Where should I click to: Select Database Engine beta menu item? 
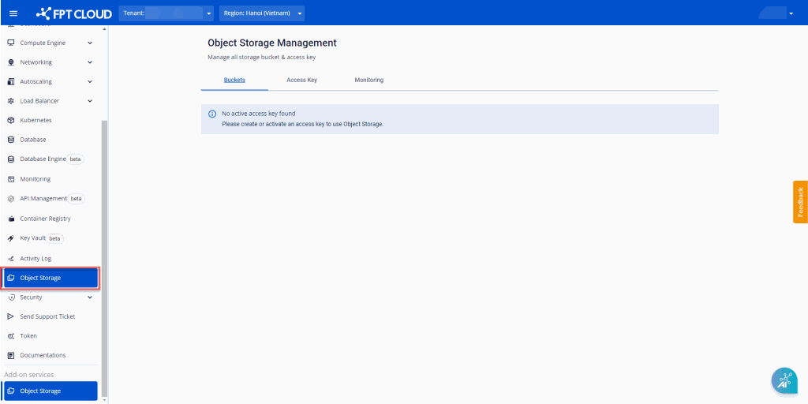coord(50,159)
